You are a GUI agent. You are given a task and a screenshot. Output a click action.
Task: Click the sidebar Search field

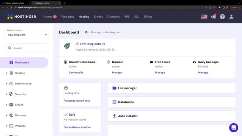click(26, 48)
